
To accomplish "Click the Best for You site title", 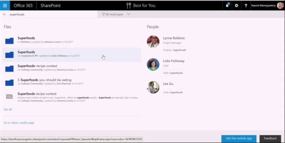I will (144, 5).
